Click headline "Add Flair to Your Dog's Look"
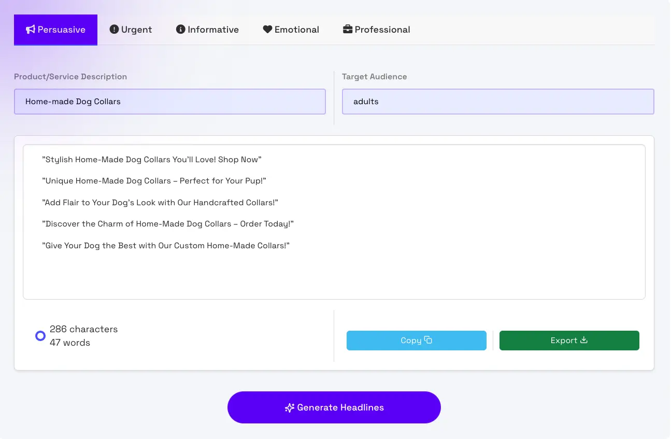 [160, 203]
